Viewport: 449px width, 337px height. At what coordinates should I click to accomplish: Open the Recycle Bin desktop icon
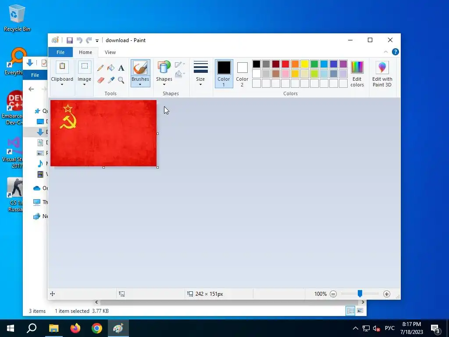tap(17, 18)
